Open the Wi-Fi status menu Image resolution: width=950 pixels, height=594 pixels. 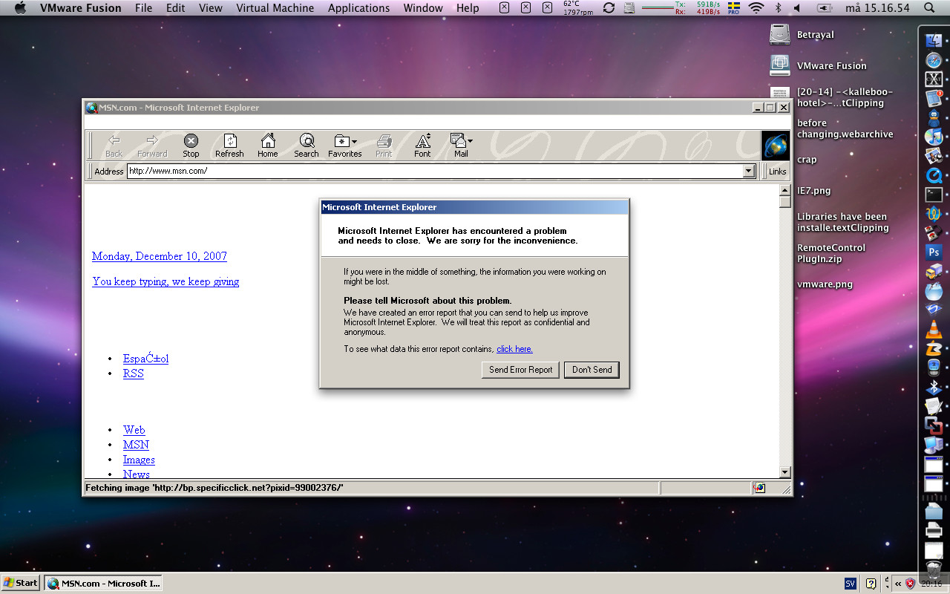756,8
